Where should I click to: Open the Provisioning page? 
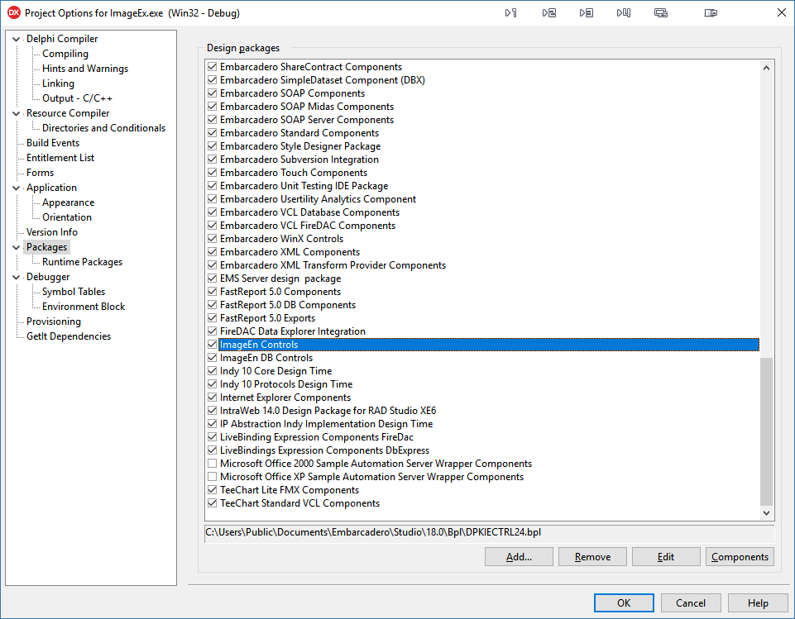pos(53,321)
